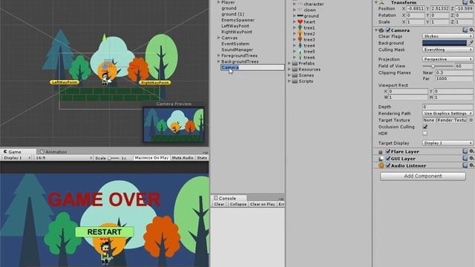Open Camera component gear settings menu
475x267 pixels.
click(471, 30)
